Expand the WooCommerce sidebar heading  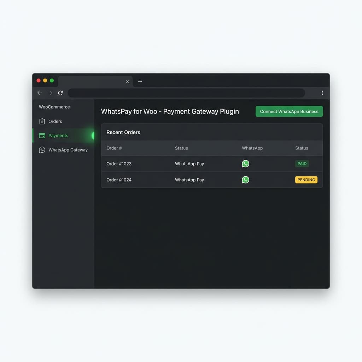pyautogui.click(x=54, y=107)
